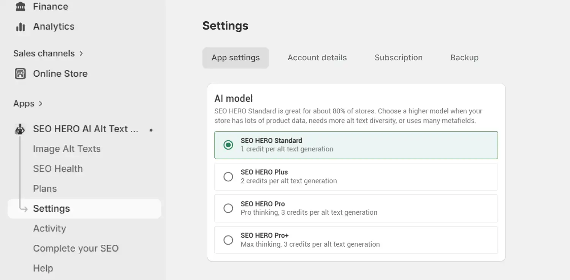Open the Activity page
570x280 pixels.
coord(49,228)
